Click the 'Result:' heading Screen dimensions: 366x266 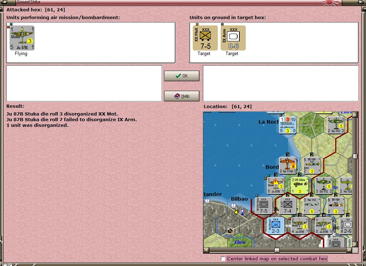pyautogui.click(x=15, y=106)
